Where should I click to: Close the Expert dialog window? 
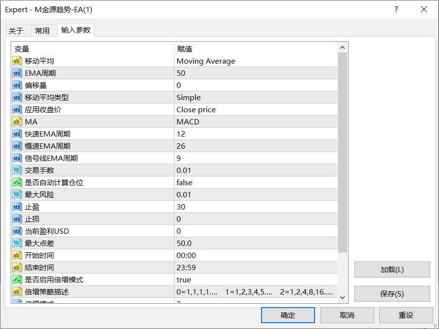click(424, 10)
